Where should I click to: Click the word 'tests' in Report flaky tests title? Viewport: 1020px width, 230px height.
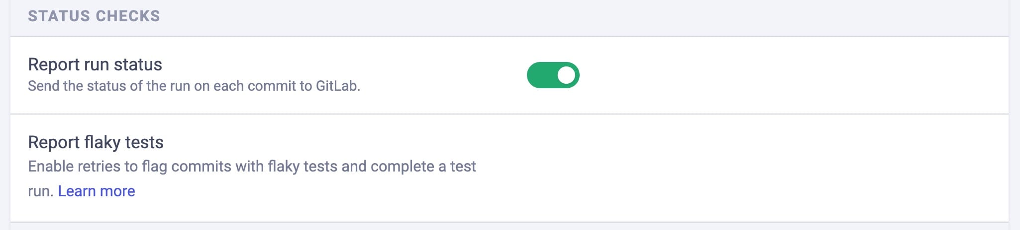click(144, 142)
